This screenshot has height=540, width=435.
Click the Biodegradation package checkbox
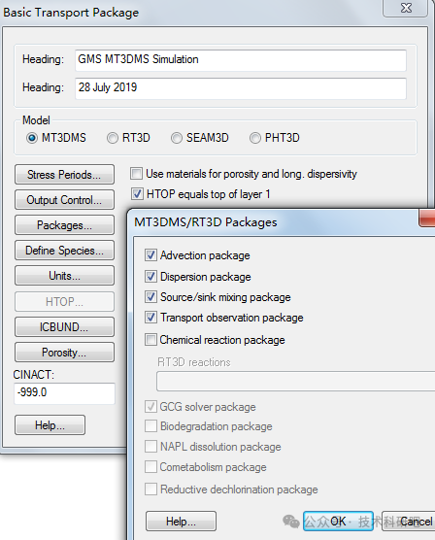coord(151,426)
